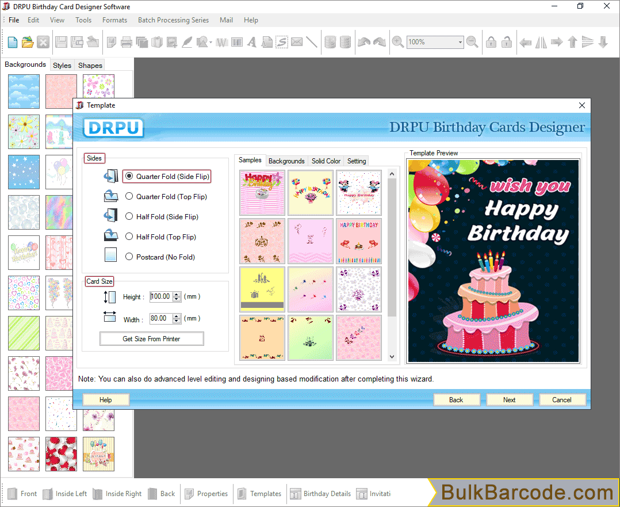
Task: Click the Zoom in magnifier icon
Action: 398,42
